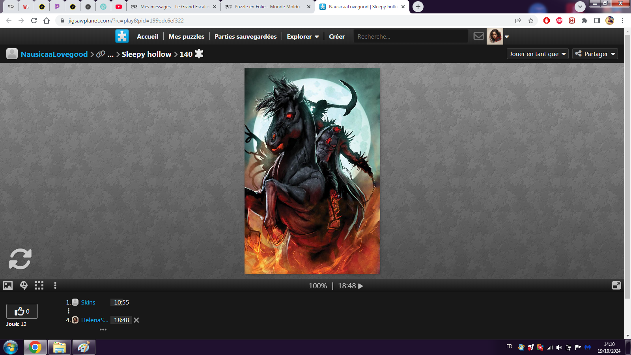631x355 pixels.
Task: Open a new browser tab
Action: coord(418,7)
